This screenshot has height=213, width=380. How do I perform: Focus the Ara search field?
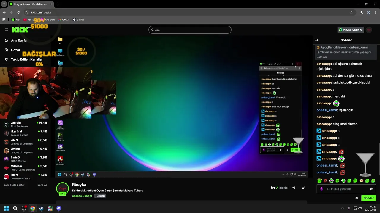click(x=190, y=30)
